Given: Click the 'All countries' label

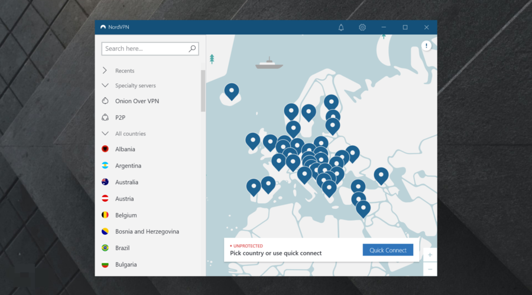Looking at the screenshot, I should click(130, 134).
